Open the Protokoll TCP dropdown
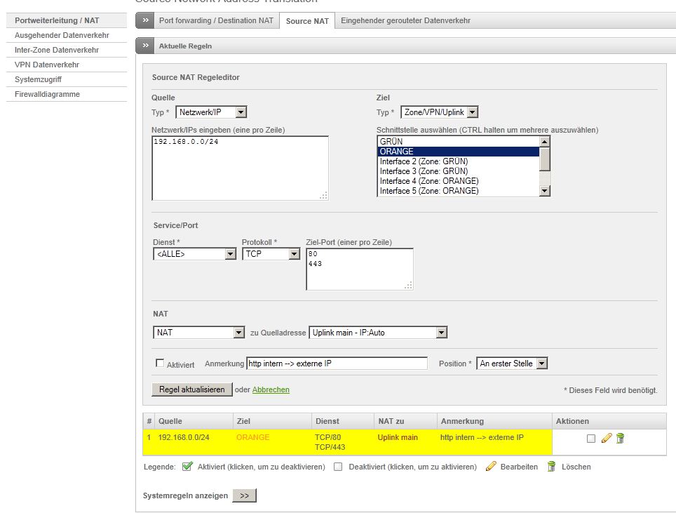This screenshot has height=513, width=676. tap(271, 254)
